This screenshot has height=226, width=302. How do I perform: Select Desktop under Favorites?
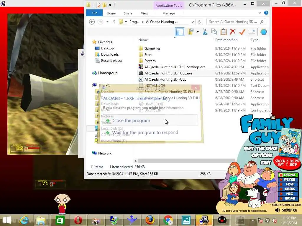tap(107, 48)
